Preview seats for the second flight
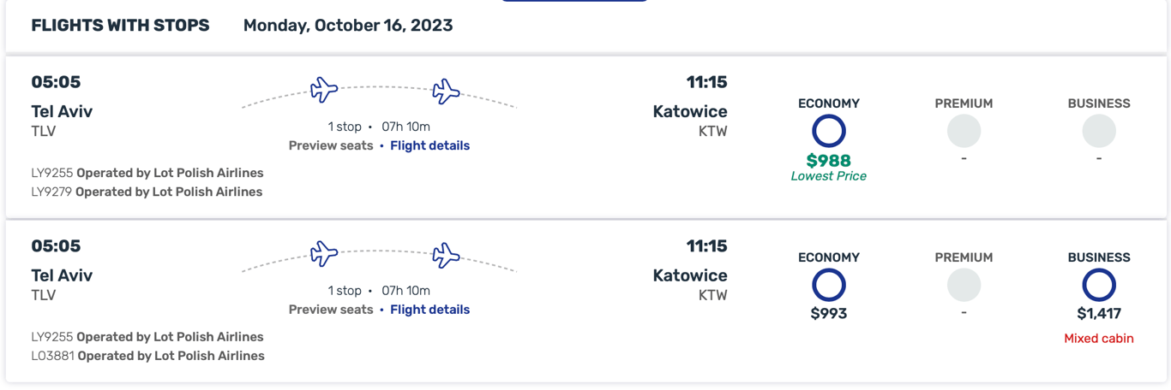Image resolution: width=1171 pixels, height=390 pixels. pyautogui.click(x=331, y=310)
